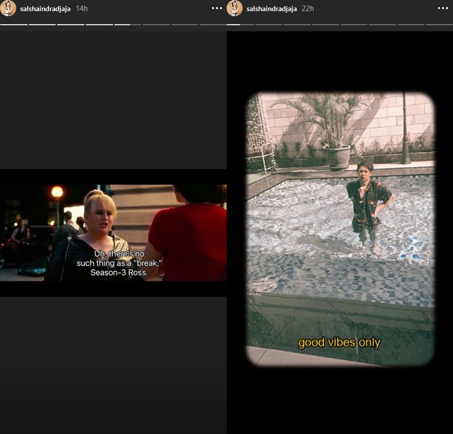This screenshot has height=434, width=453.
Task: Click username salshaindradjaja on the 14h story
Action: [45, 9]
